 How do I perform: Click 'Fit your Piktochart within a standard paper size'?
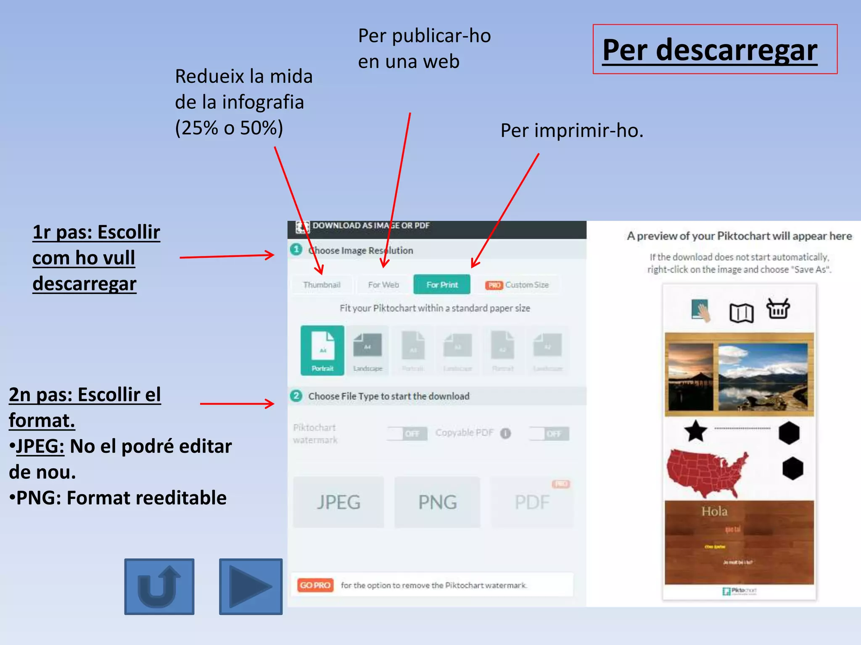click(x=435, y=308)
